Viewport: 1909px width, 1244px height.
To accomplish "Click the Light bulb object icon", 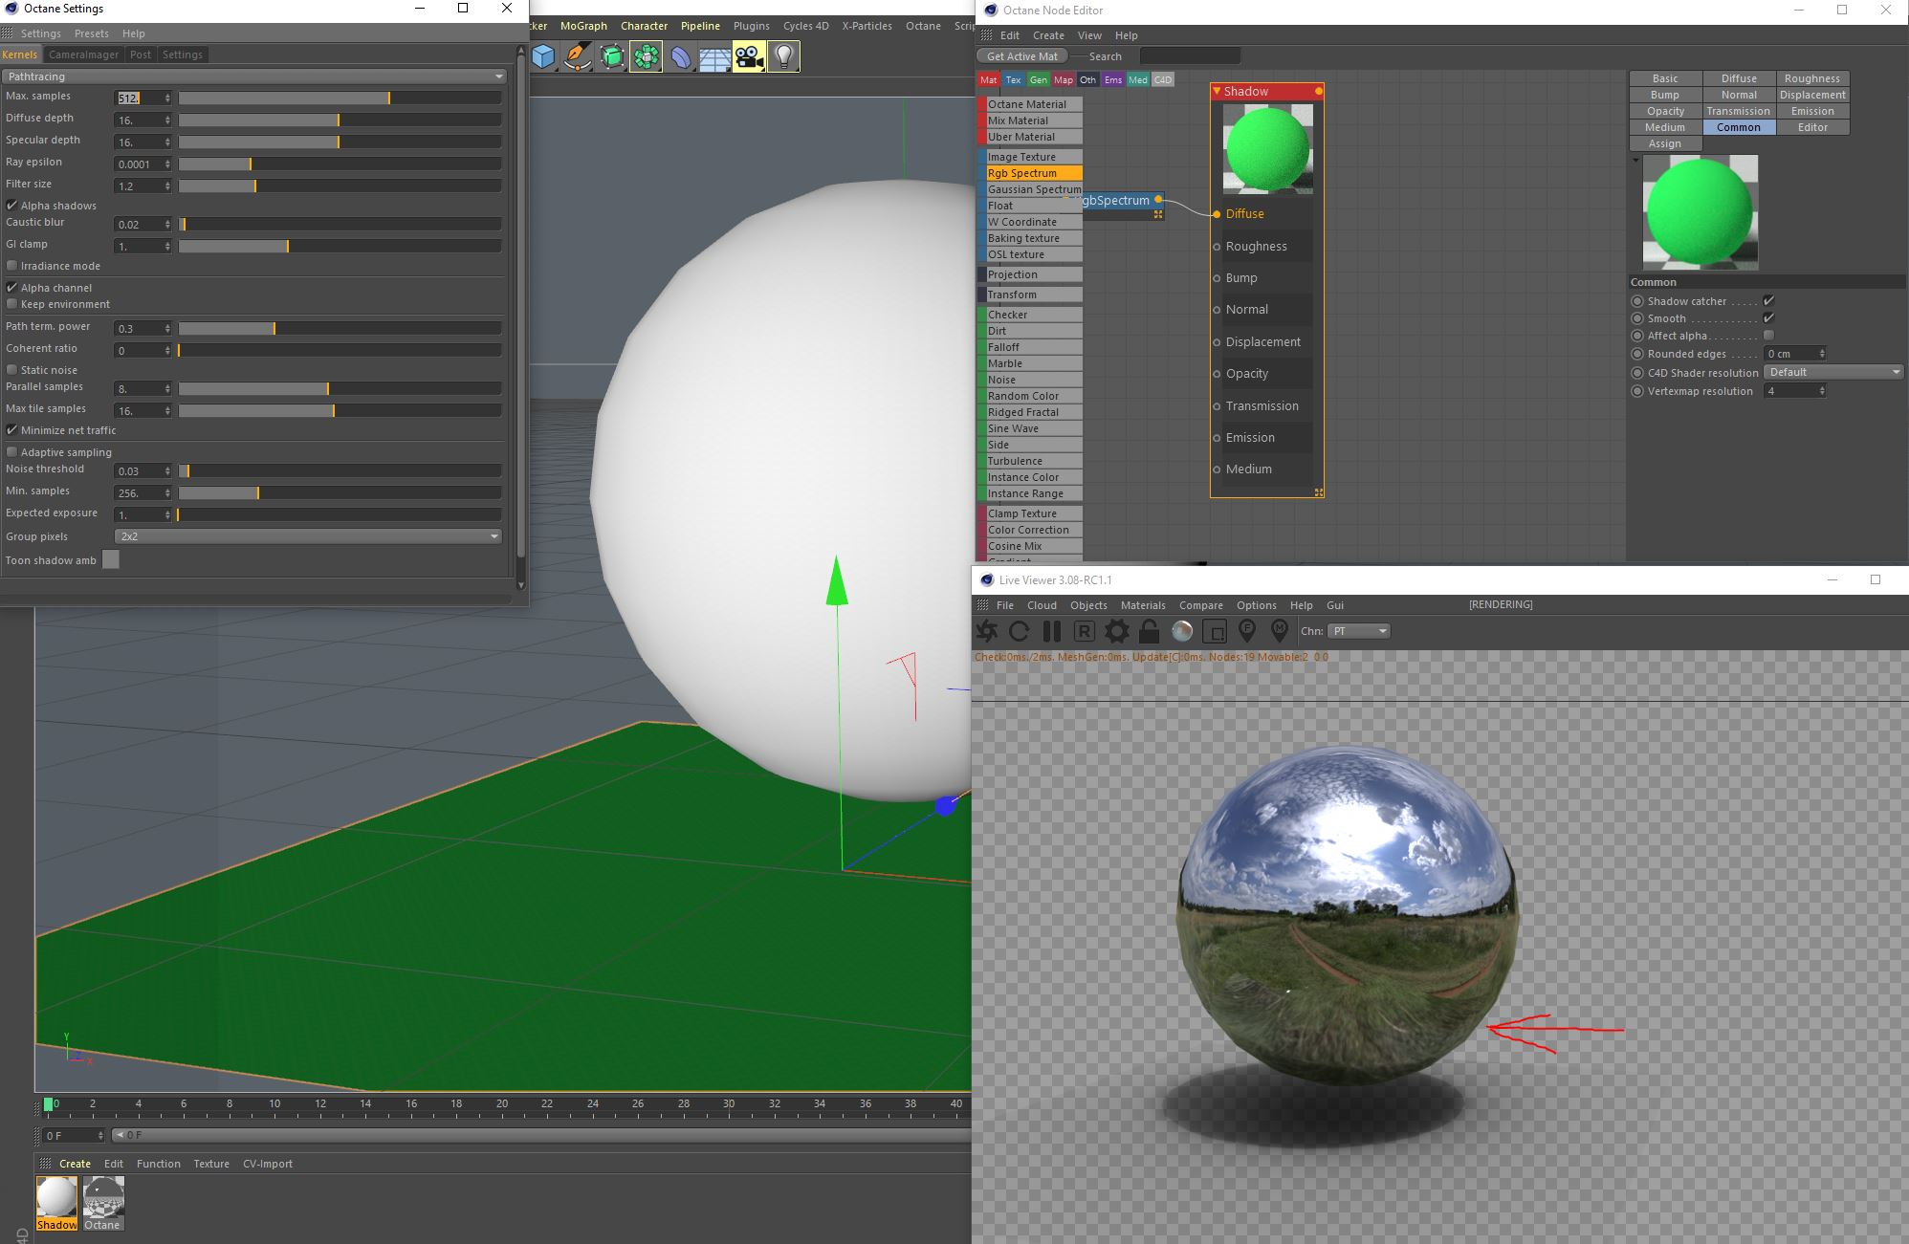I will (x=783, y=57).
